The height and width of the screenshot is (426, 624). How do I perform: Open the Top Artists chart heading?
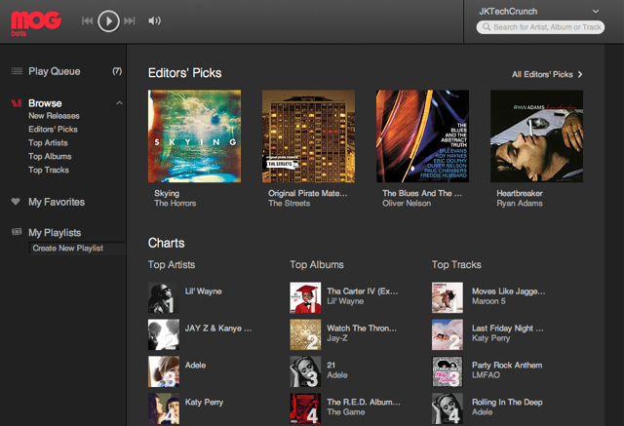pyautogui.click(x=172, y=265)
